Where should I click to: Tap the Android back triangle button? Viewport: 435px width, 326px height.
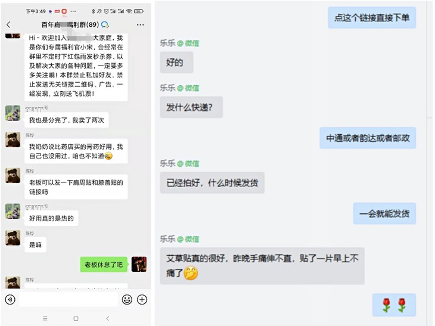(108, 318)
